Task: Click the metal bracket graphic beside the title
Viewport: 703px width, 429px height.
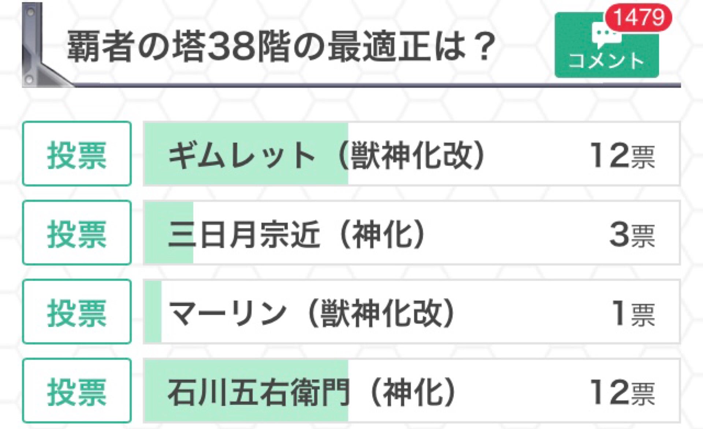Action: coord(37,44)
